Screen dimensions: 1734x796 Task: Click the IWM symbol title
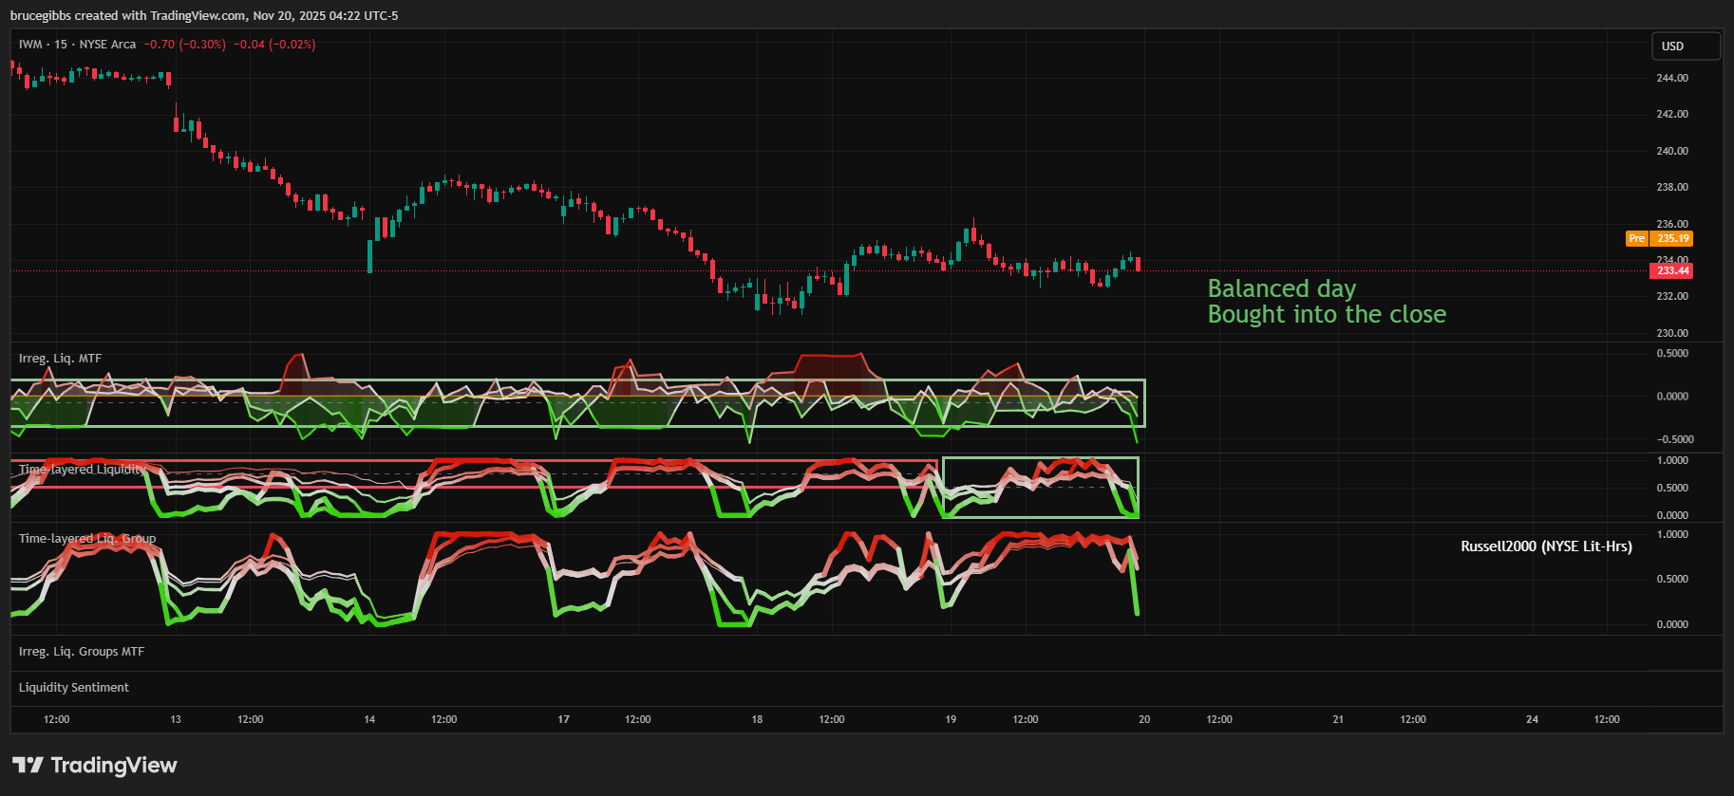click(x=77, y=45)
